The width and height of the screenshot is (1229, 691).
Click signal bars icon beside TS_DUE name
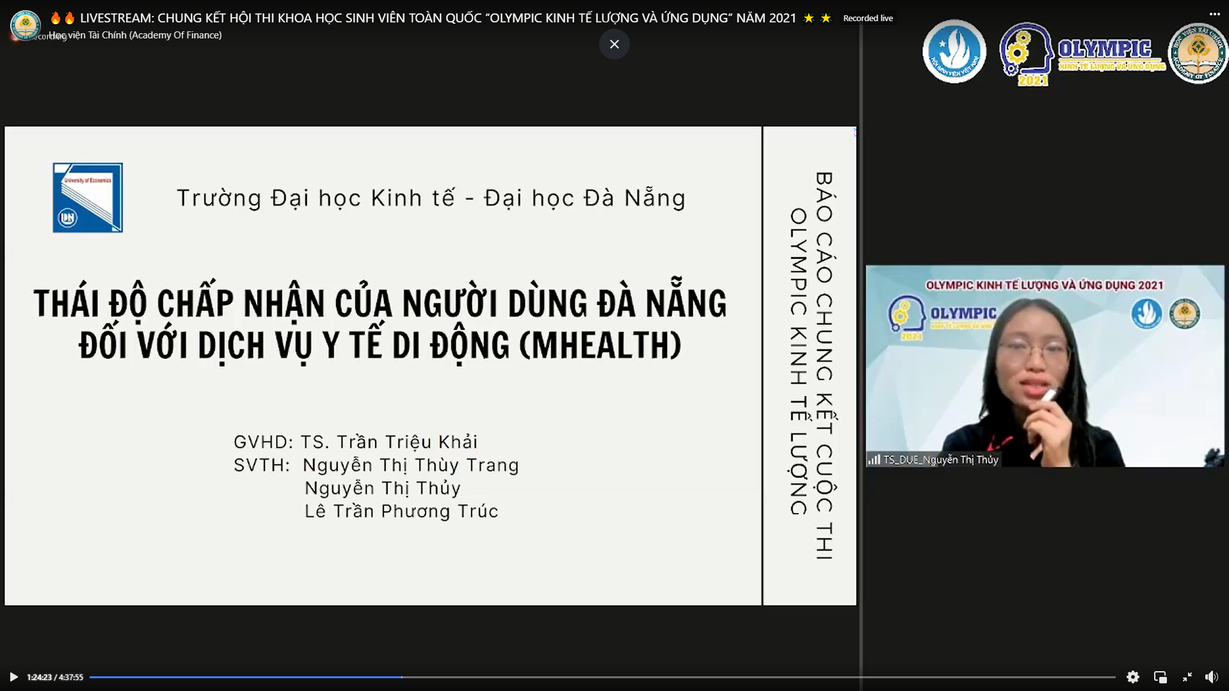tap(874, 459)
